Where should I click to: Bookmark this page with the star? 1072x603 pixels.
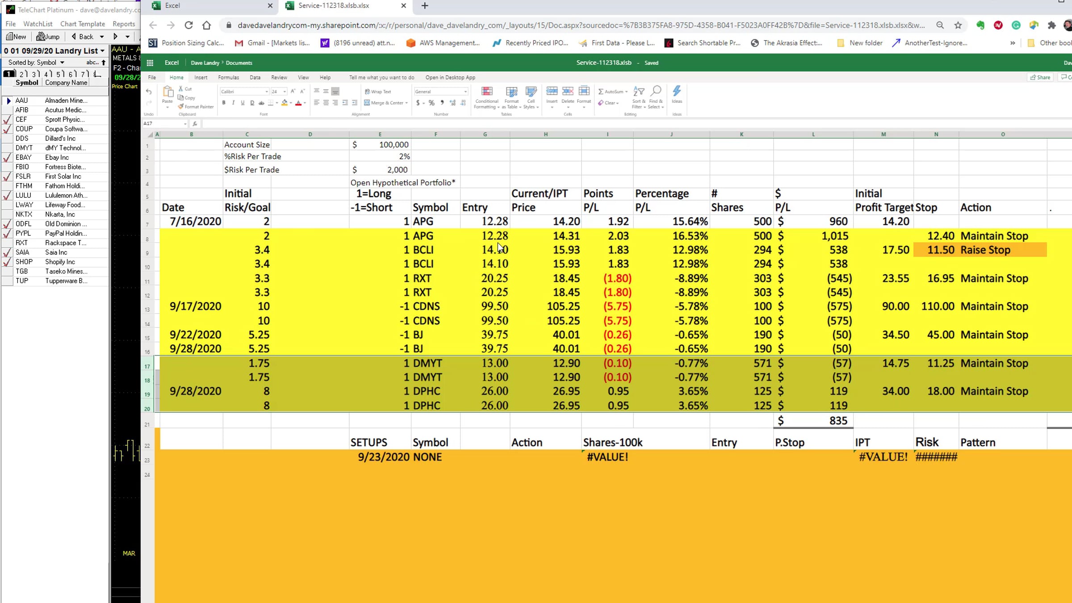[x=958, y=25]
